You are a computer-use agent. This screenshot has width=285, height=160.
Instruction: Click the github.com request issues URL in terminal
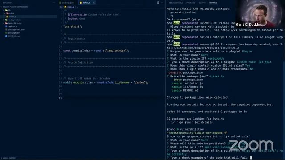point(203,48)
